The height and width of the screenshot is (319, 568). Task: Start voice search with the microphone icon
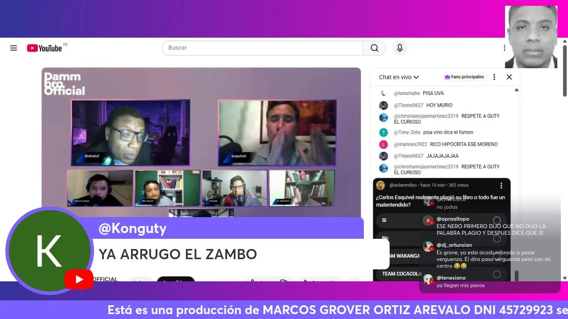pyautogui.click(x=400, y=48)
